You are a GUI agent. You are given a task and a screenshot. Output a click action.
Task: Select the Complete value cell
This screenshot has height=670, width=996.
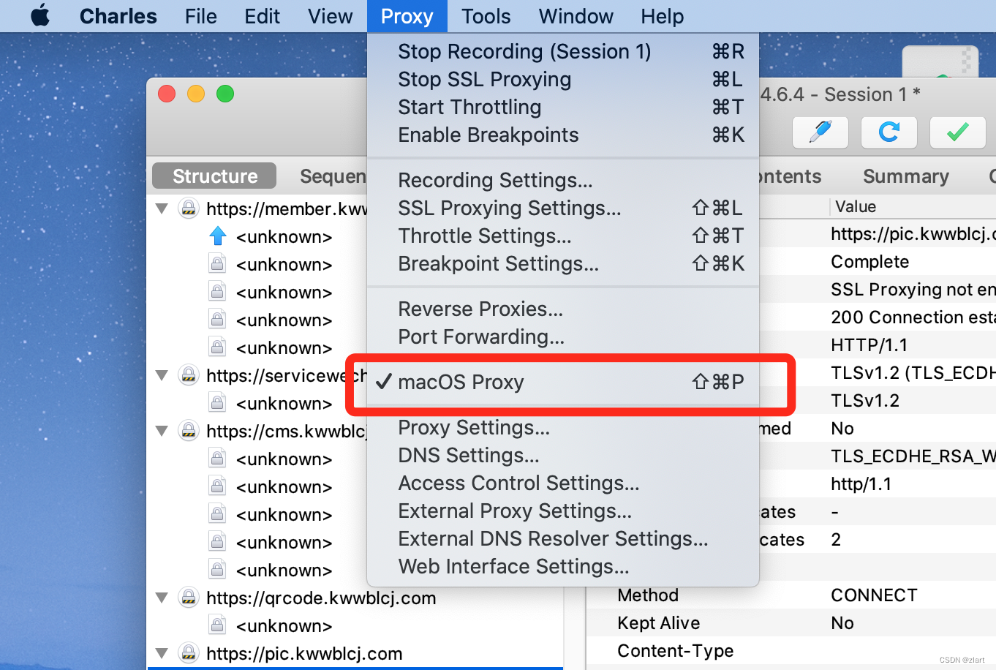click(869, 262)
